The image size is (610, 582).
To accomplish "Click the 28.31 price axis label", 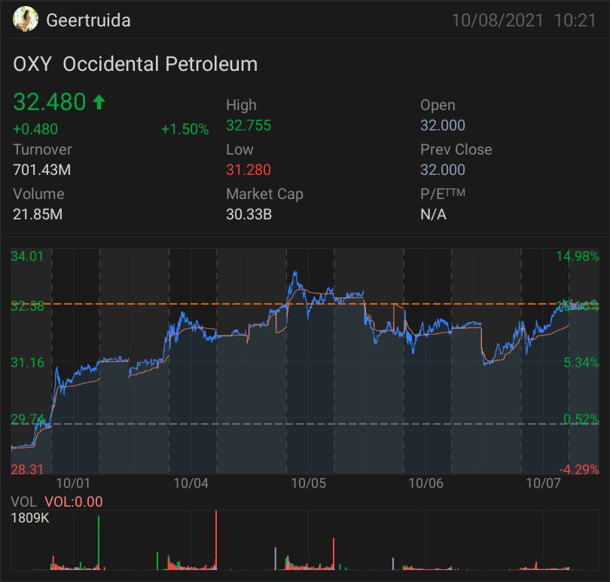I will pos(27,470).
